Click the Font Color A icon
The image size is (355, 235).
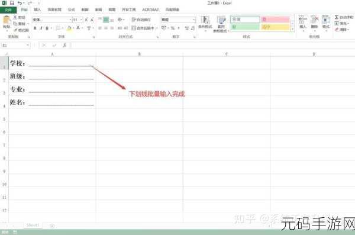(x=78, y=28)
